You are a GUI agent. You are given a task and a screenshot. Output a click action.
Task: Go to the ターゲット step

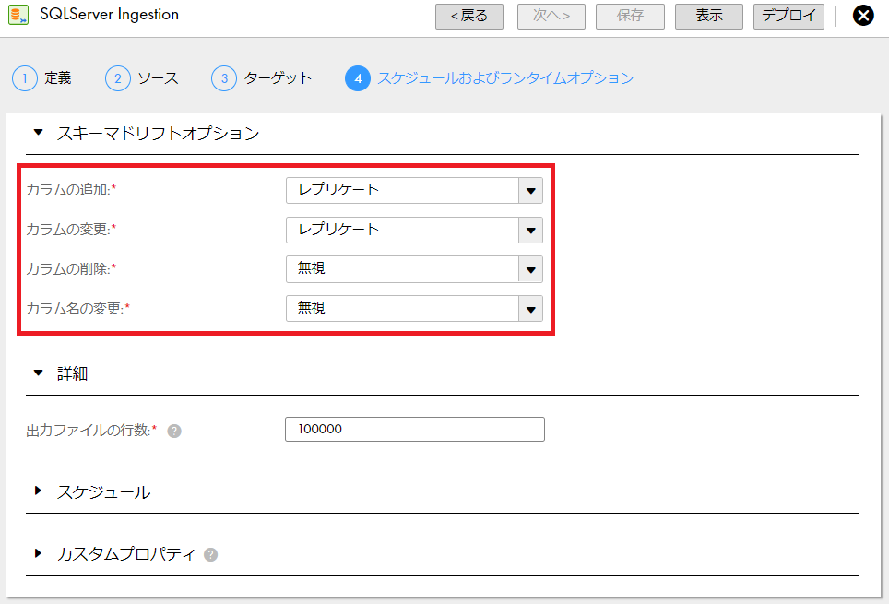(278, 78)
